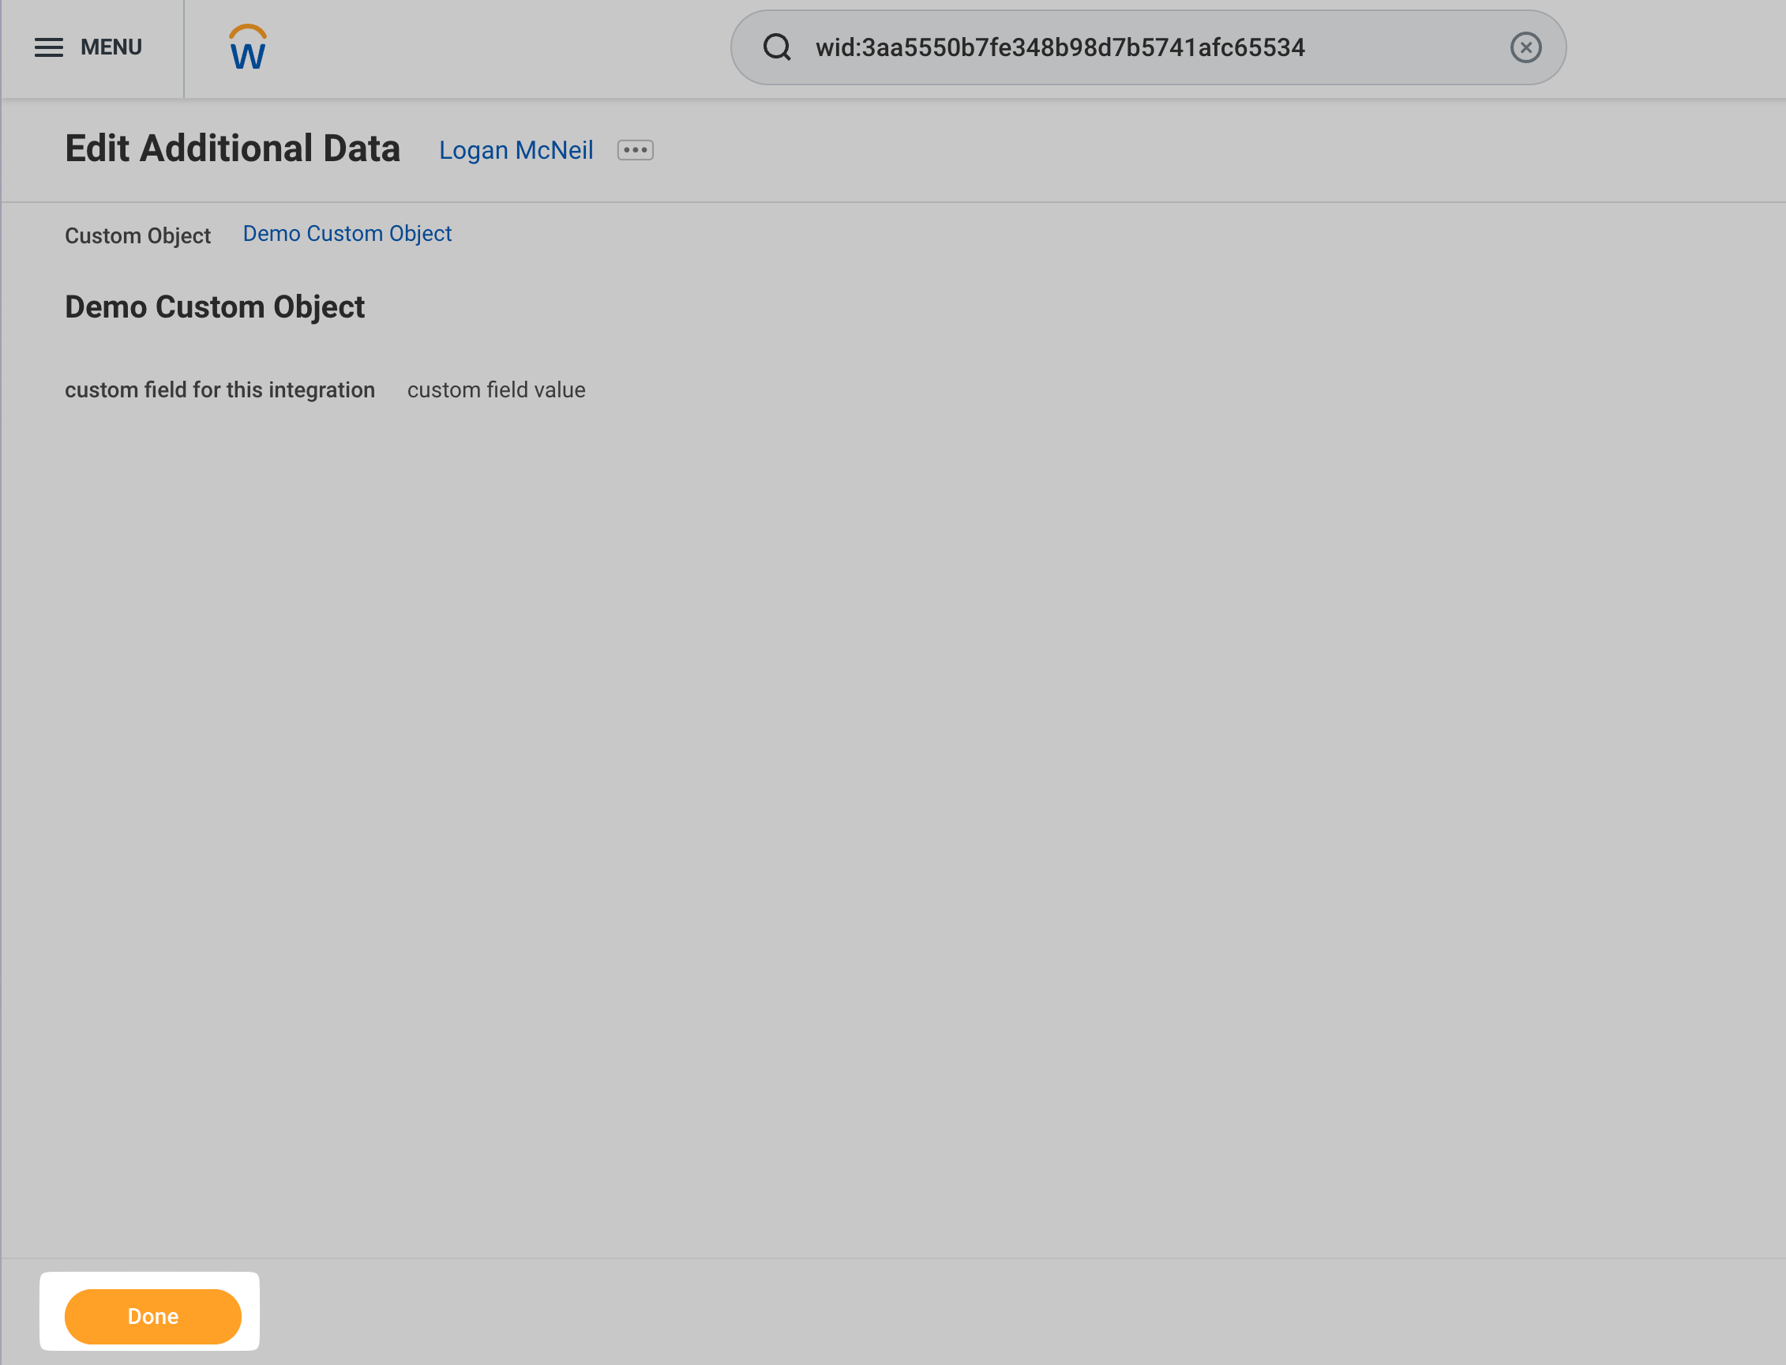Click the custom field for this integration label
Screen dimensions: 1786x1365
tap(219, 391)
